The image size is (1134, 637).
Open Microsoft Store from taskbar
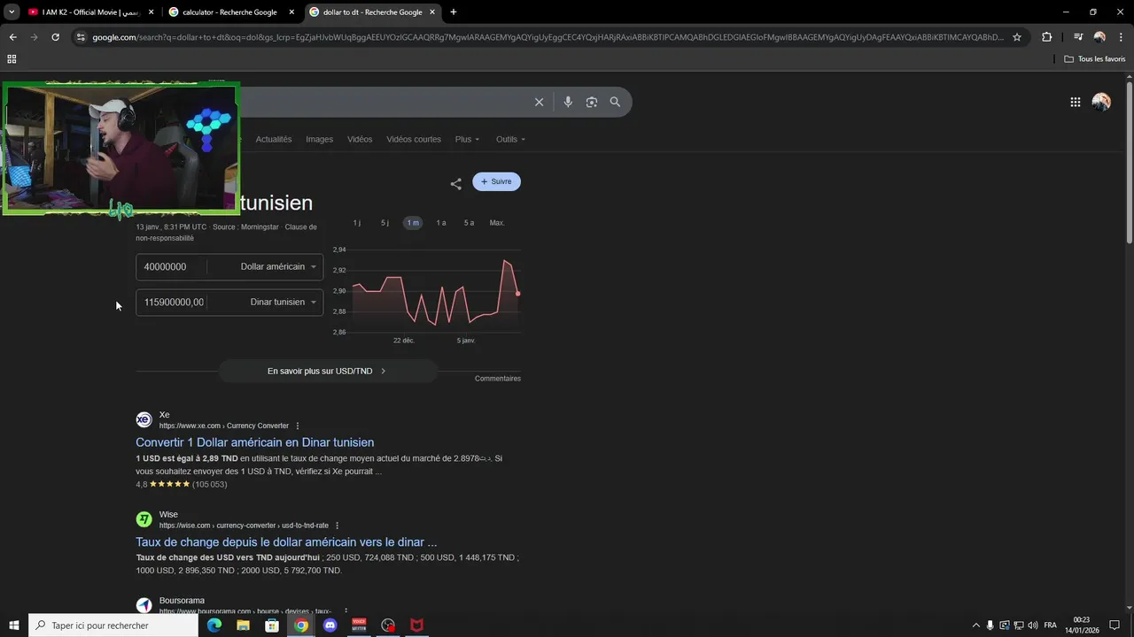click(x=272, y=625)
